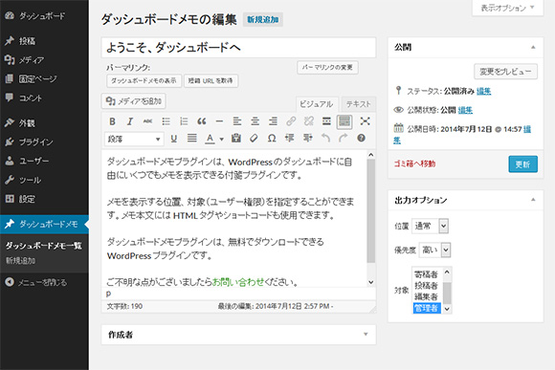Click 短縮 URL を取得 button
The width and height of the screenshot is (555, 370).
pyautogui.click(x=211, y=80)
